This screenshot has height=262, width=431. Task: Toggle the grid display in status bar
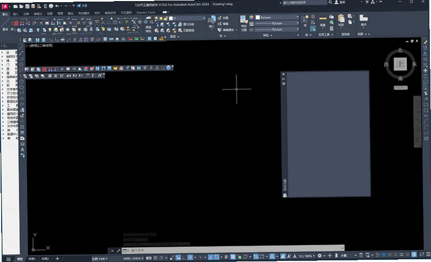[x=155, y=258]
